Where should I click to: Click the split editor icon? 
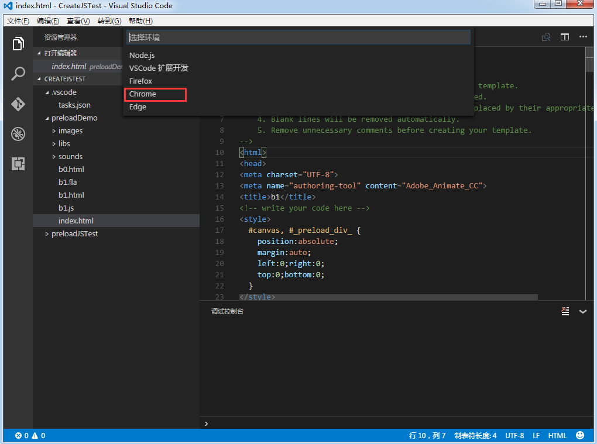pyautogui.click(x=565, y=37)
